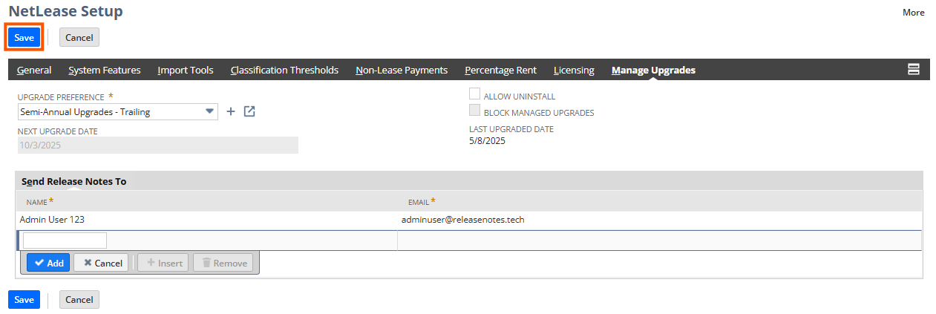
Task: Open the System Features tab
Action: pos(104,70)
